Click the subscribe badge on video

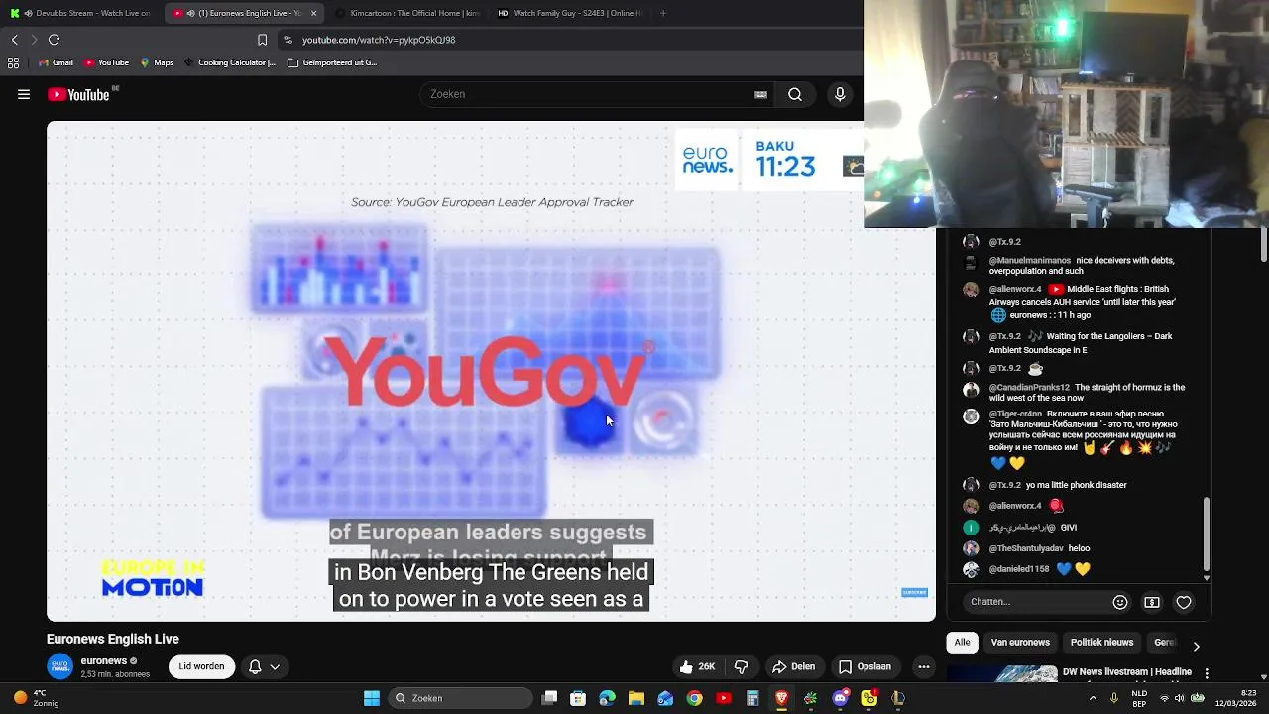(x=914, y=593)
